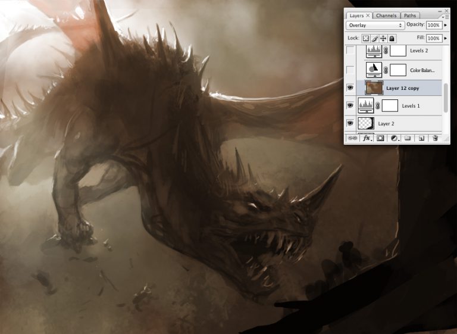The width and height of the screenshot is (457, 334).
Task: Show the Levels 2 adjustment layer
Action: (350, 51)
